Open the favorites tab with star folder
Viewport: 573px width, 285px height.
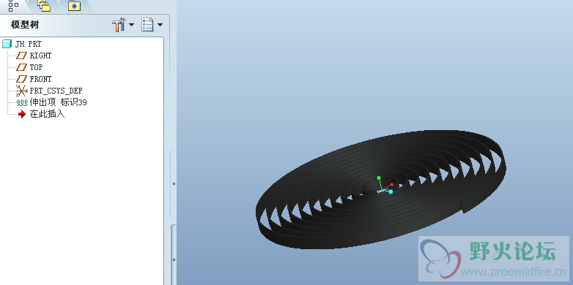point(74,5)
